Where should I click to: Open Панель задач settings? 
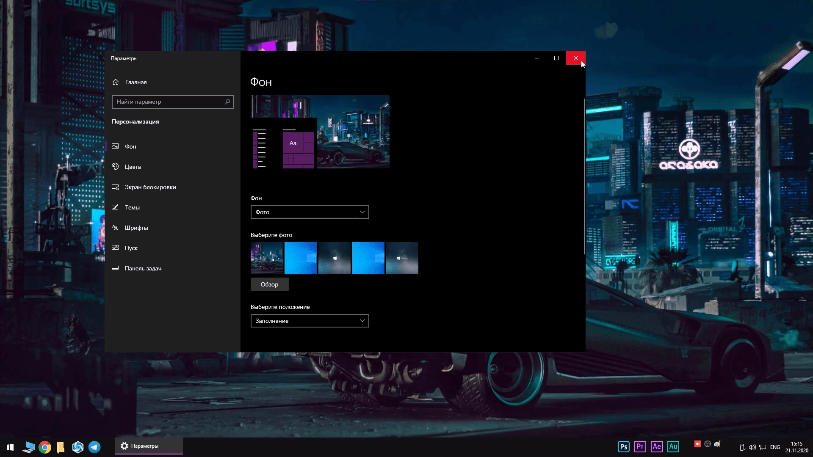click(172, 268)
